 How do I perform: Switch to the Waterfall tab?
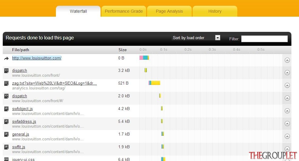click(x=78, y=11)
